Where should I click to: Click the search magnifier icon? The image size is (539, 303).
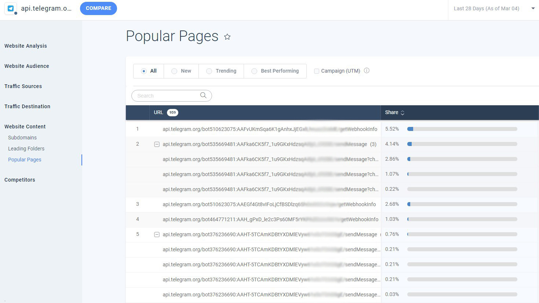pyautogui.click(x=203, y=95)
